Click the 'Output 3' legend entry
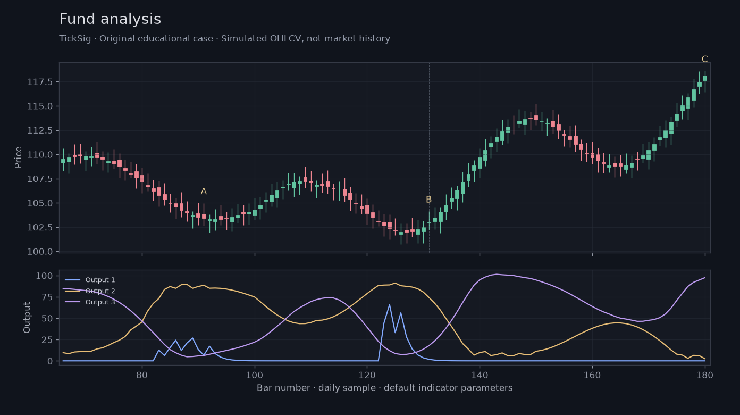The height and width of the screenshot is (415, 740). (x=100, y=302)
